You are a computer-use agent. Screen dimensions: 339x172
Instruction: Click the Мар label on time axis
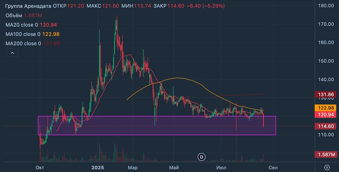[133, 168]
